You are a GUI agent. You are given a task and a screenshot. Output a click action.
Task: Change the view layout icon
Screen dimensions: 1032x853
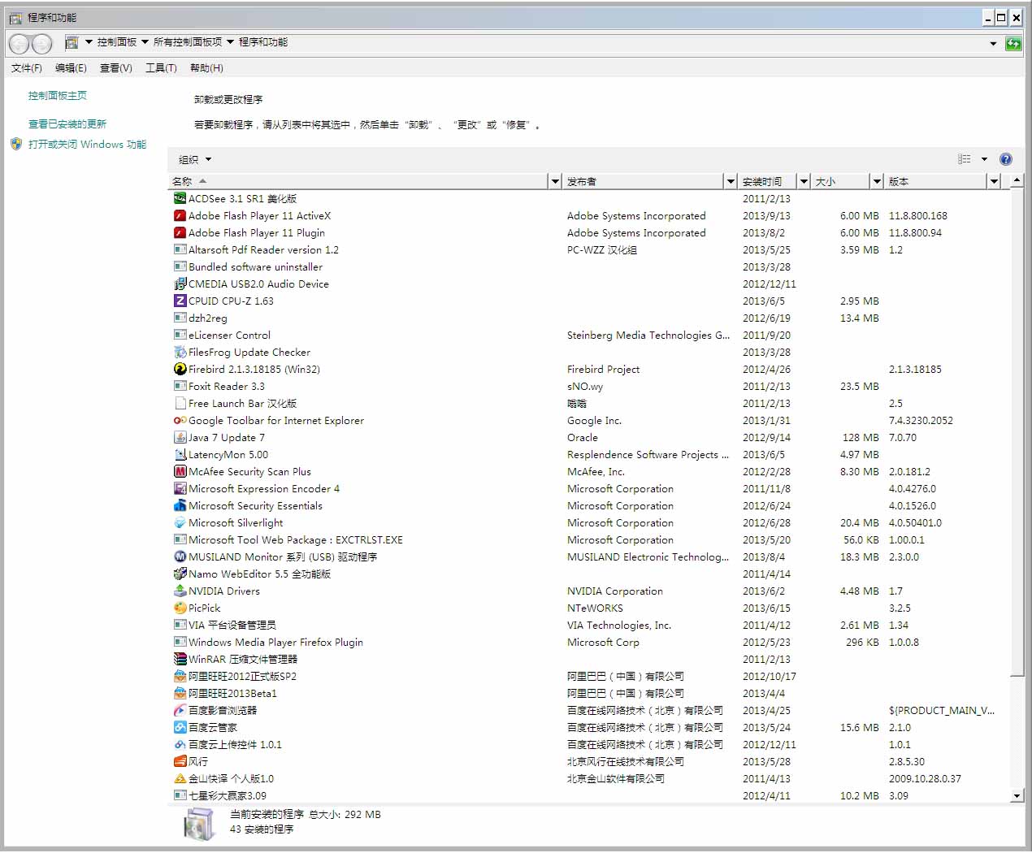coord(965,159)
